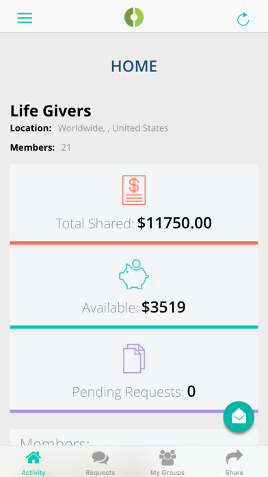Open the Total Shared $11750.00 card
Image resolution: width=268 pixels, height=477 pixels.
(x=134, y=204)
